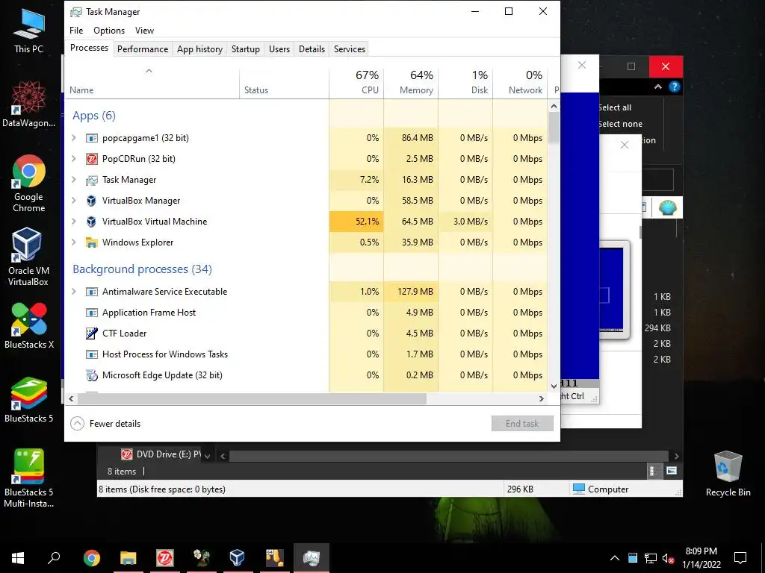Collapse the Explorer ribbon chevron

click(x=658, y=87)
